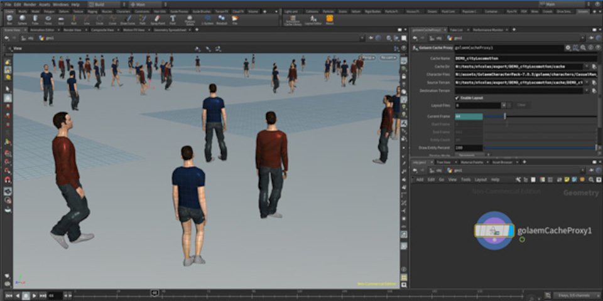This screenshot has width=603, height=301.
Task: Select the Grid shelf tool
Action: click(61, 19)
